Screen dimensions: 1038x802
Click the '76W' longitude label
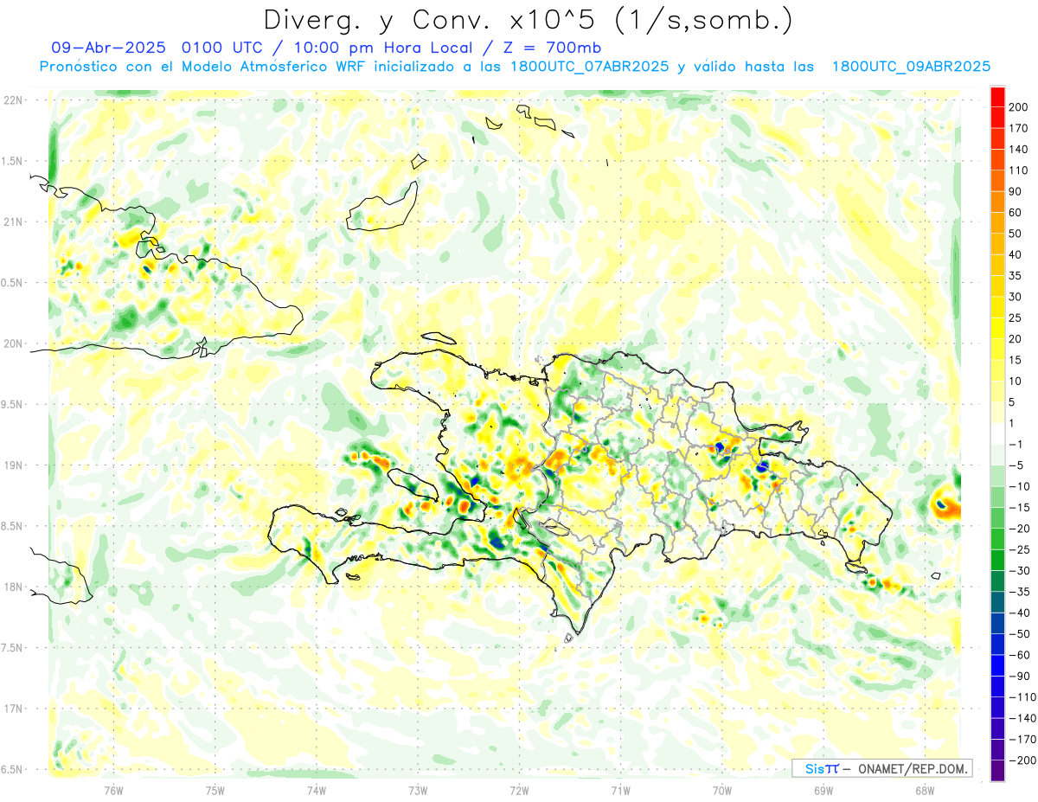tap(113, 790)
